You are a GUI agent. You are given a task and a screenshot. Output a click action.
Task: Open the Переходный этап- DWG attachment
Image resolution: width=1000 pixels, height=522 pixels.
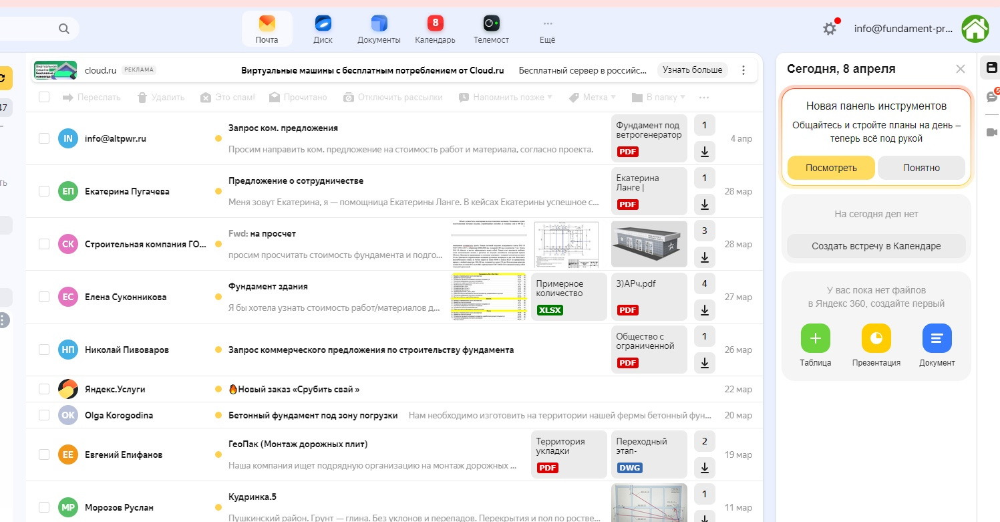[649, 454]
